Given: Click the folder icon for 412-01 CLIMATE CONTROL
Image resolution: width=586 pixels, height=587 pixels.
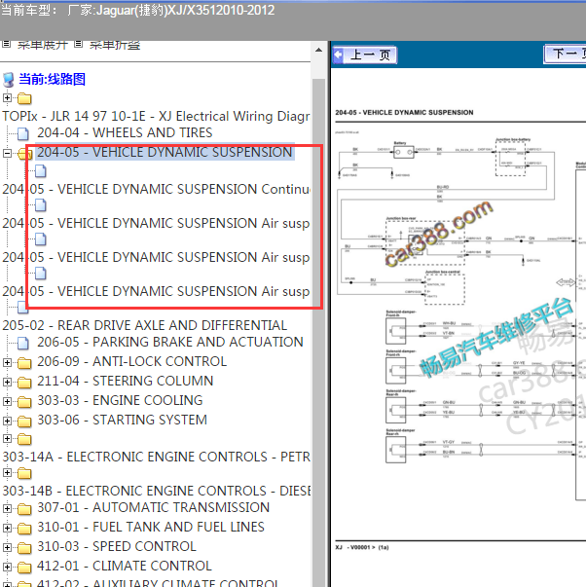Looking at the screenshot, I should pos(24,567).
